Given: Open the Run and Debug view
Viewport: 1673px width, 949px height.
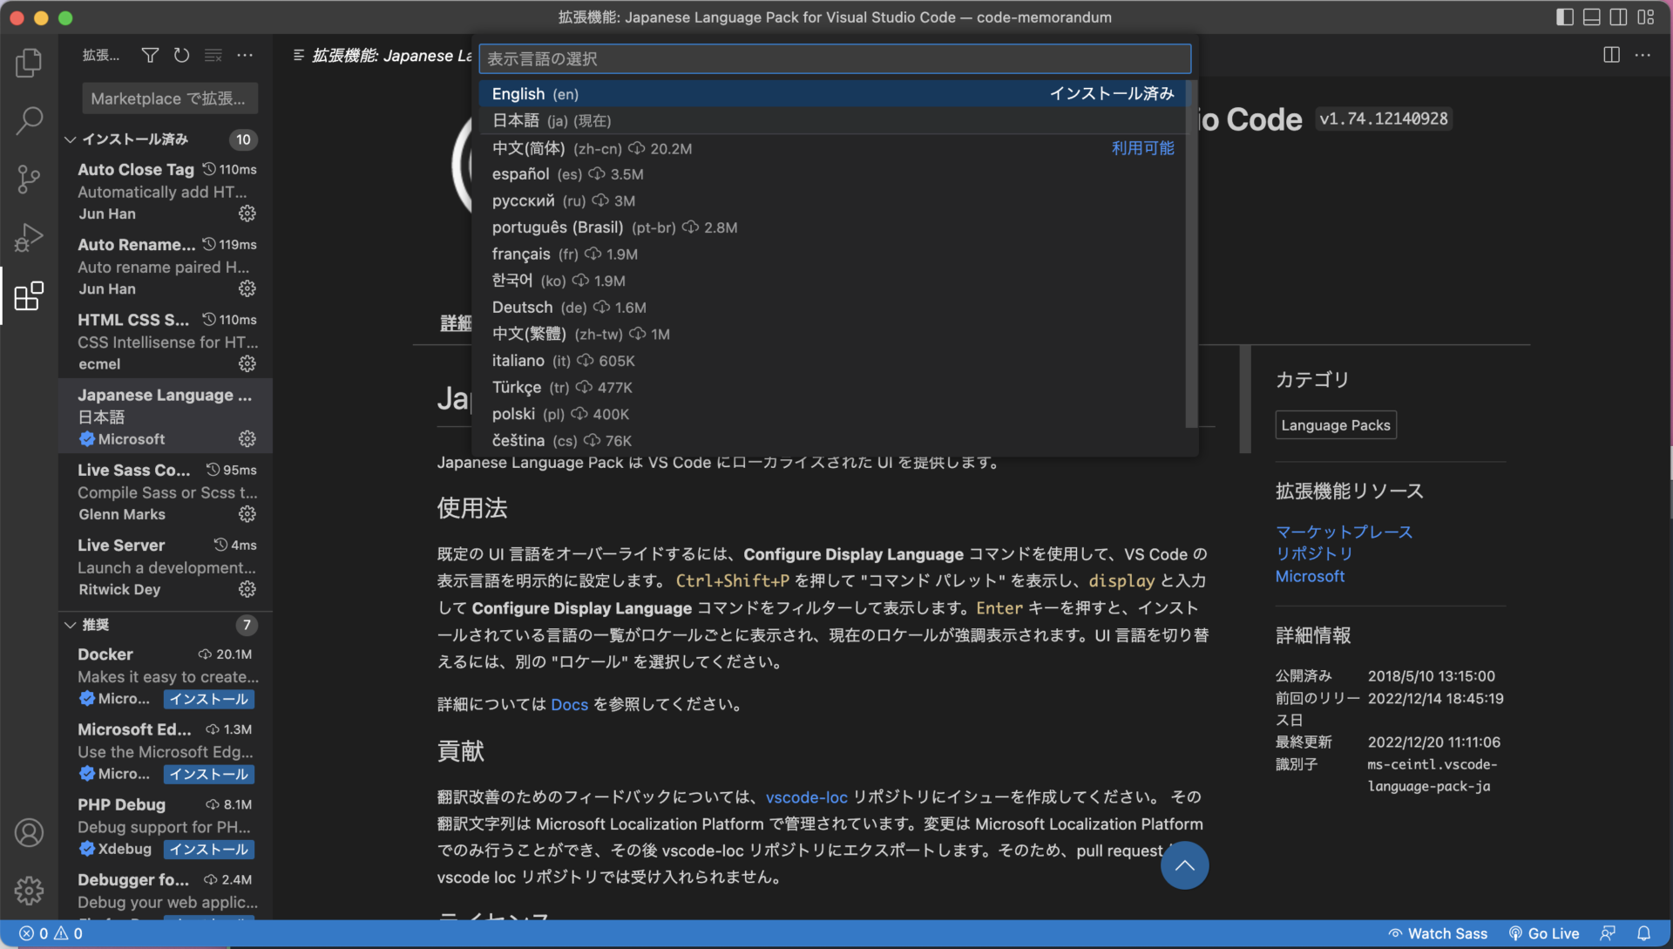Looking at the screenshot, I should (x=29, y=237).
